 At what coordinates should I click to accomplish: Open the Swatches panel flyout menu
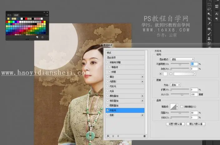coord(47,15)
